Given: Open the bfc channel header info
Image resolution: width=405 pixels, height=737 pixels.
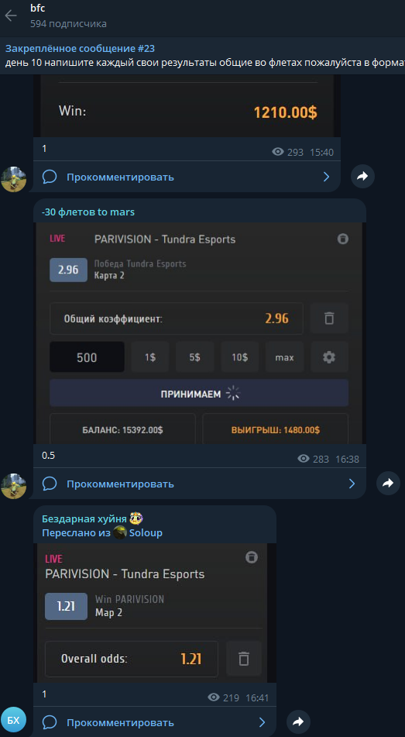Looking at the screenshot, I should pyautogui.click(x=68, y=15).
